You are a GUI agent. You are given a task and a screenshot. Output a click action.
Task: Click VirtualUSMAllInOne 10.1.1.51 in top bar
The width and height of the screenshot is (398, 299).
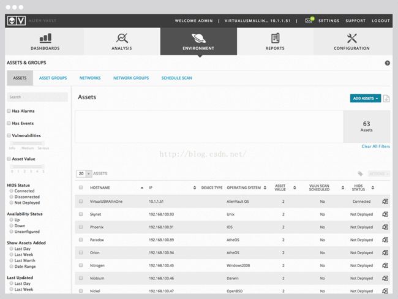point(257,21)
